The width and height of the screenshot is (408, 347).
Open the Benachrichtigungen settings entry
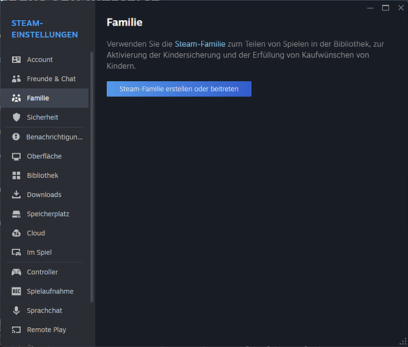point(44,137)
